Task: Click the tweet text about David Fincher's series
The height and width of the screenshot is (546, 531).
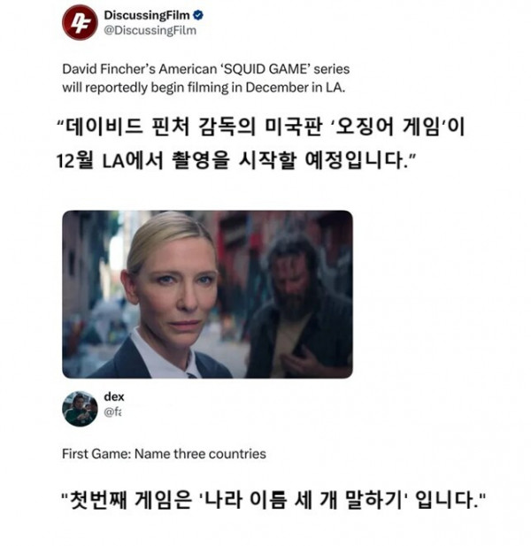Action: [206, 79]
